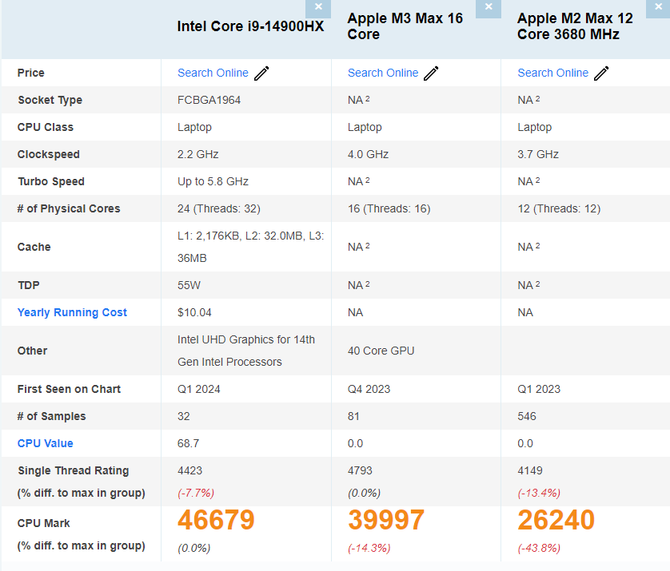Screen dimensions: 670x571
Task: Click Search Online for Apple M2 Max
Action: point(552,73)
